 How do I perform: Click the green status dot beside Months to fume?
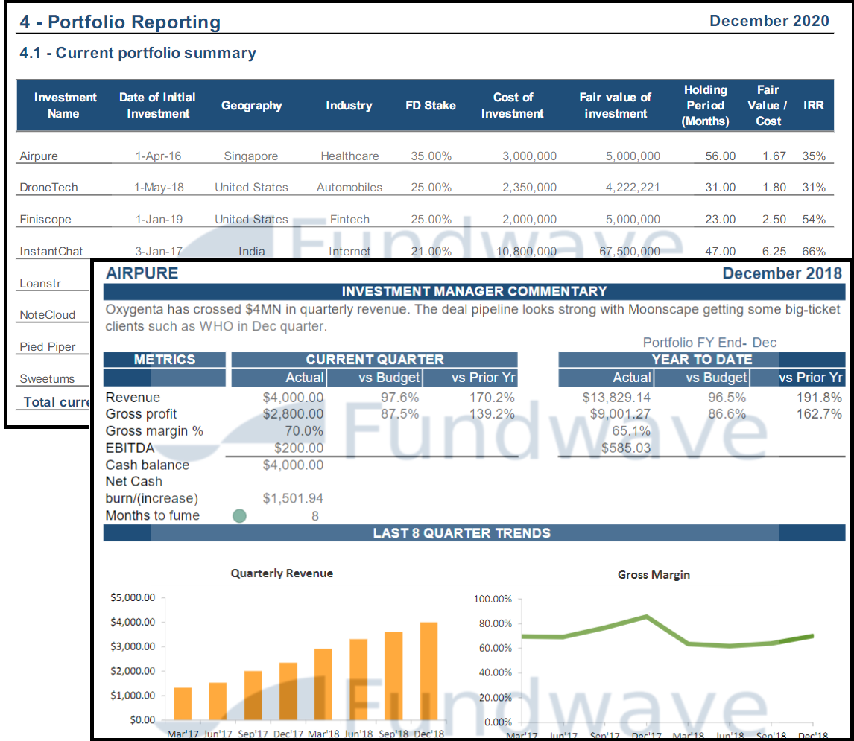[x=239, y=515]
